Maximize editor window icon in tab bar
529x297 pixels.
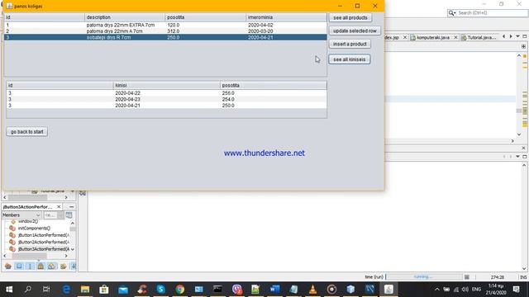coord(525,36)
